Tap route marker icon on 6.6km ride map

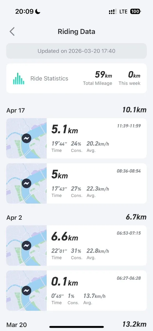coord(26,245)
